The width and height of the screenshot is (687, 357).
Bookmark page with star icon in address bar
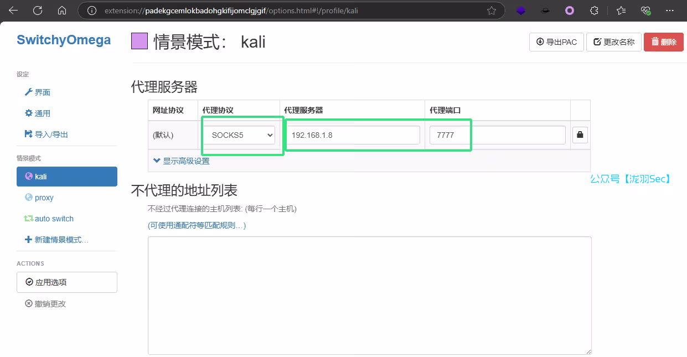[x=491, y=11]
